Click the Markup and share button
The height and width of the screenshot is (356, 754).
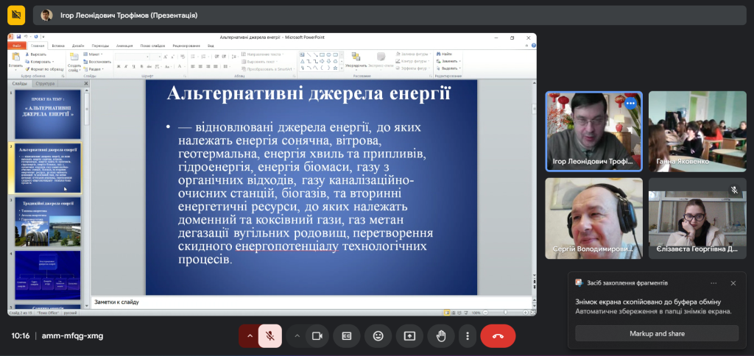[657, 333]
